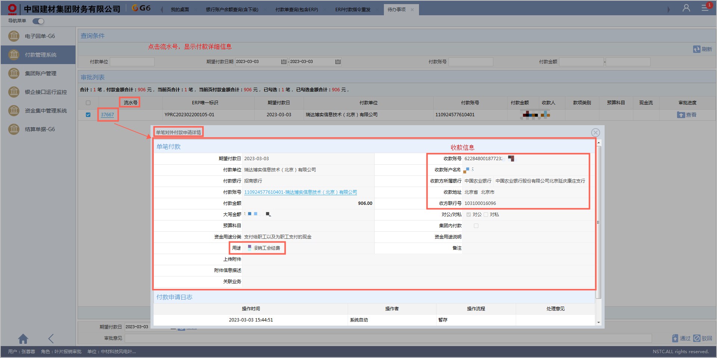717x358 pixels.
Task: Sort by the ERP唯一标识 column header
Action: pyautogui.click(x=205, y=103)
